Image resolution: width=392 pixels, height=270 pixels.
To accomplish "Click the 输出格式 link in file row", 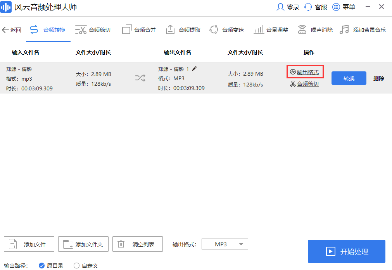I will pos(308,72).
